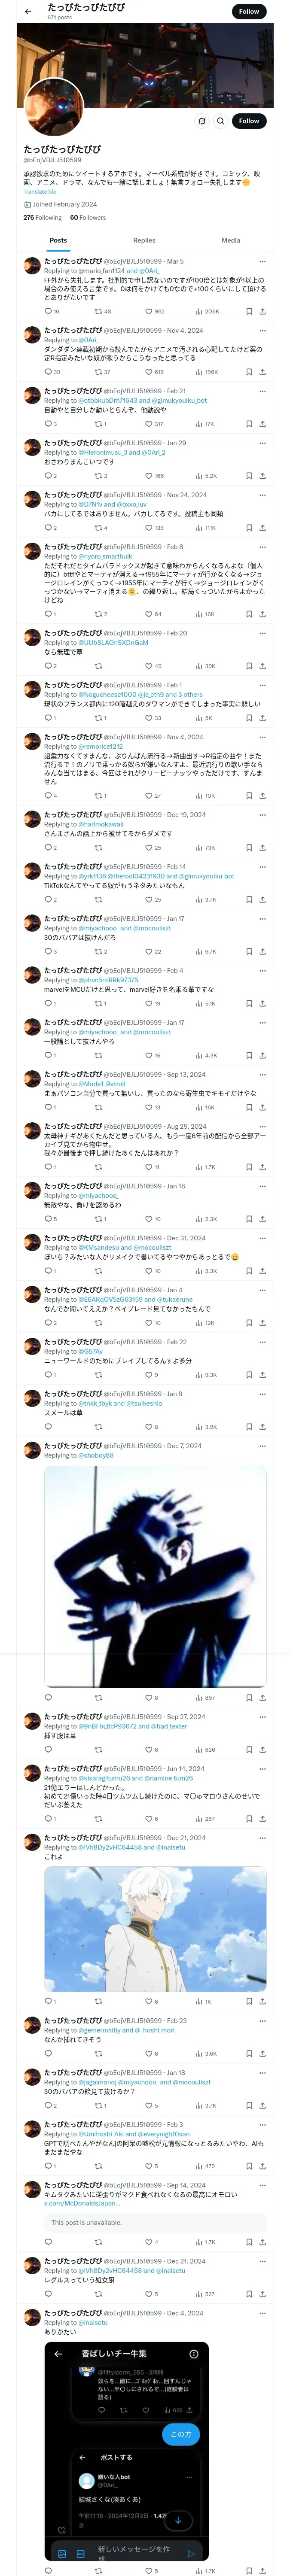The image size is (290, 2576).
Task: Share the Feb 8 post
Action: pos(262,614)
